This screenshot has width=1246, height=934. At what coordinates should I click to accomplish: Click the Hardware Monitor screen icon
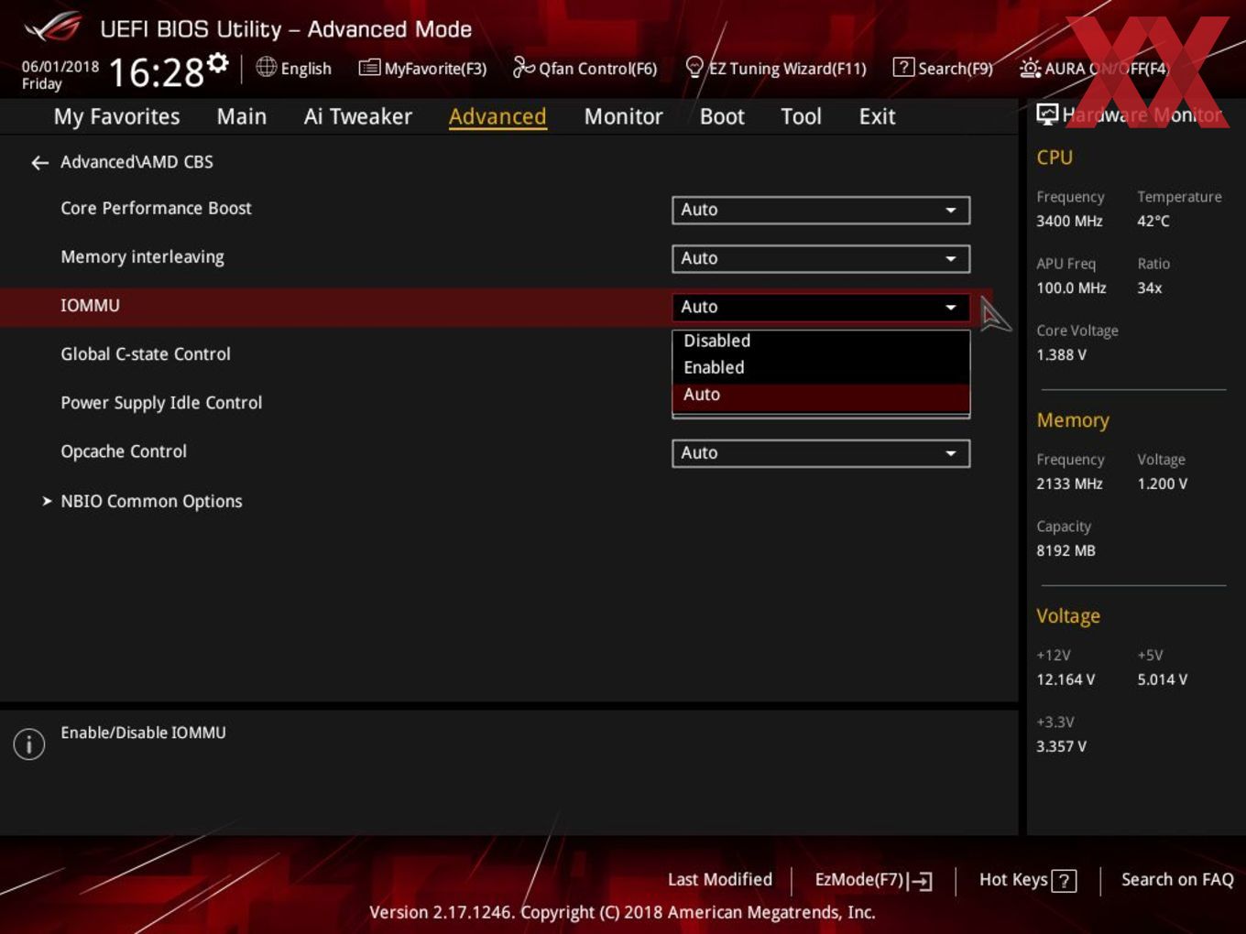tap(1047, 114)
